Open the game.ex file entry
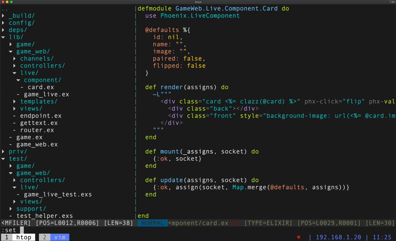Image resolution: width=396 pixels, height=241 pixels. click(x=29, y=137)
